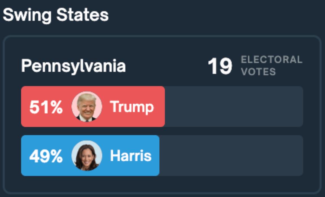Select the Harris name label
The width and height of the screenshot is (325, 197).
[x=131, y=156]
